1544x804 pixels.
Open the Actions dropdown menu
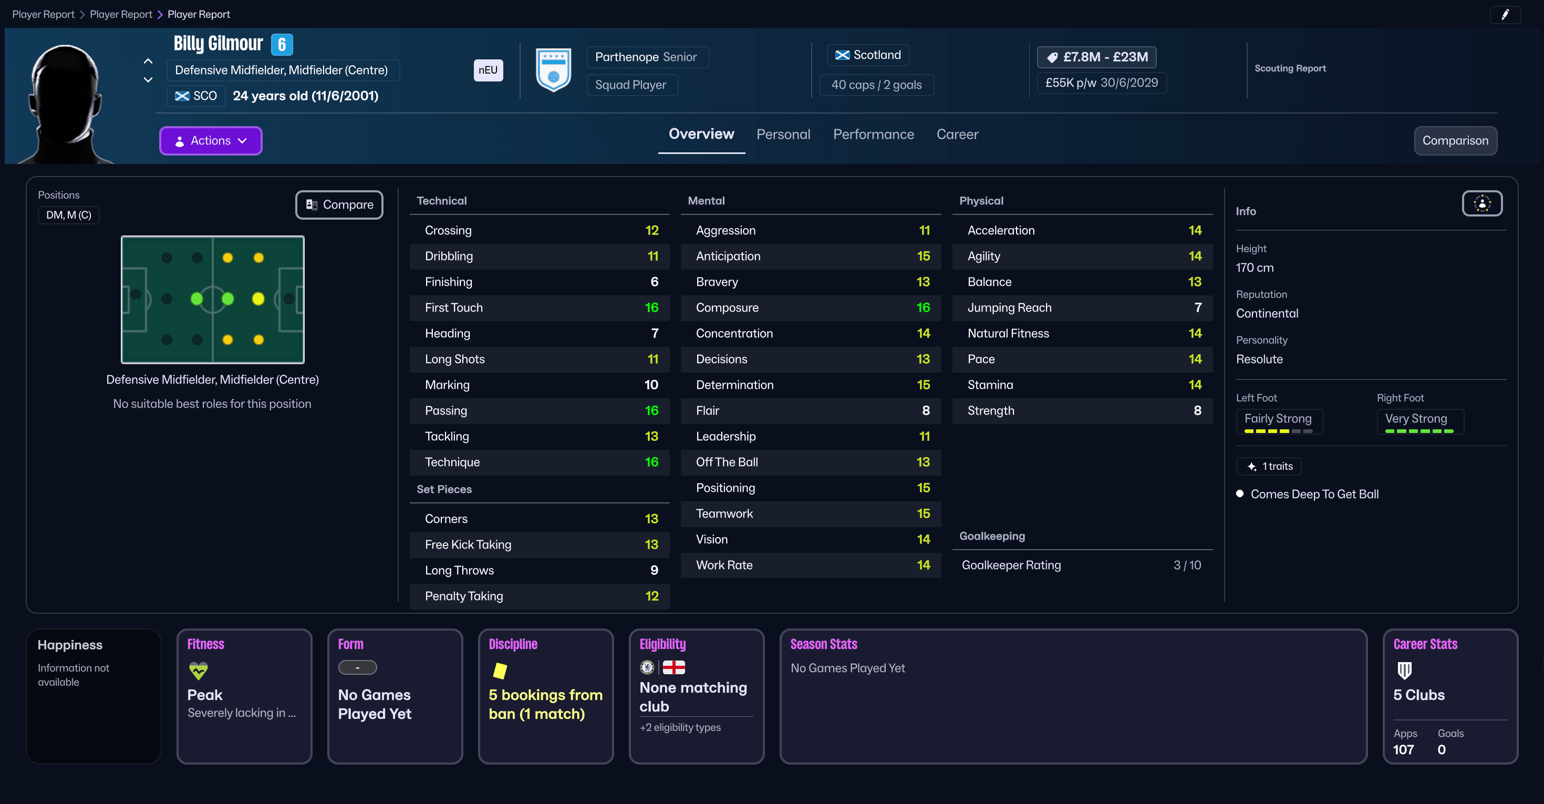pyautogui.click(x=210, y=140)
